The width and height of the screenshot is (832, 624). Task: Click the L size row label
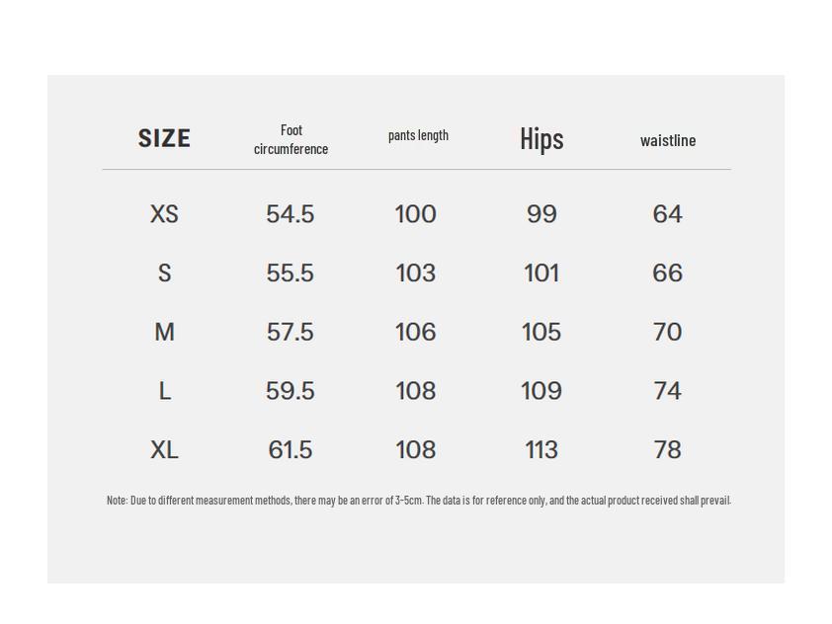164,392
